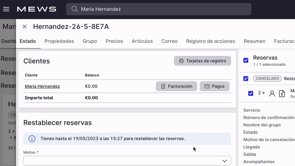Toggle the Reservas select-all checkbox
The height and width of the screenshot is (166, 295).
click(246, 60)
